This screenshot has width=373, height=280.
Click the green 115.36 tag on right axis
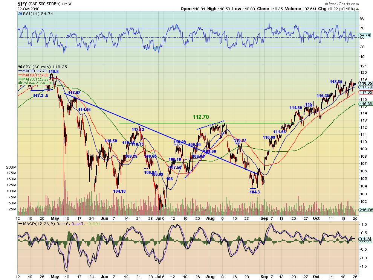click(366, 104)
